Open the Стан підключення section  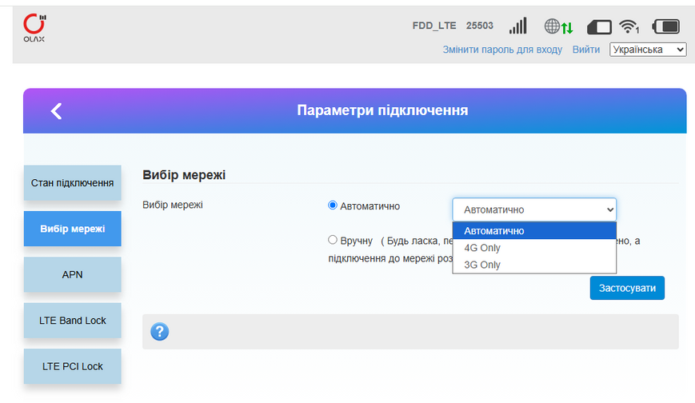[x=72, y=182]
